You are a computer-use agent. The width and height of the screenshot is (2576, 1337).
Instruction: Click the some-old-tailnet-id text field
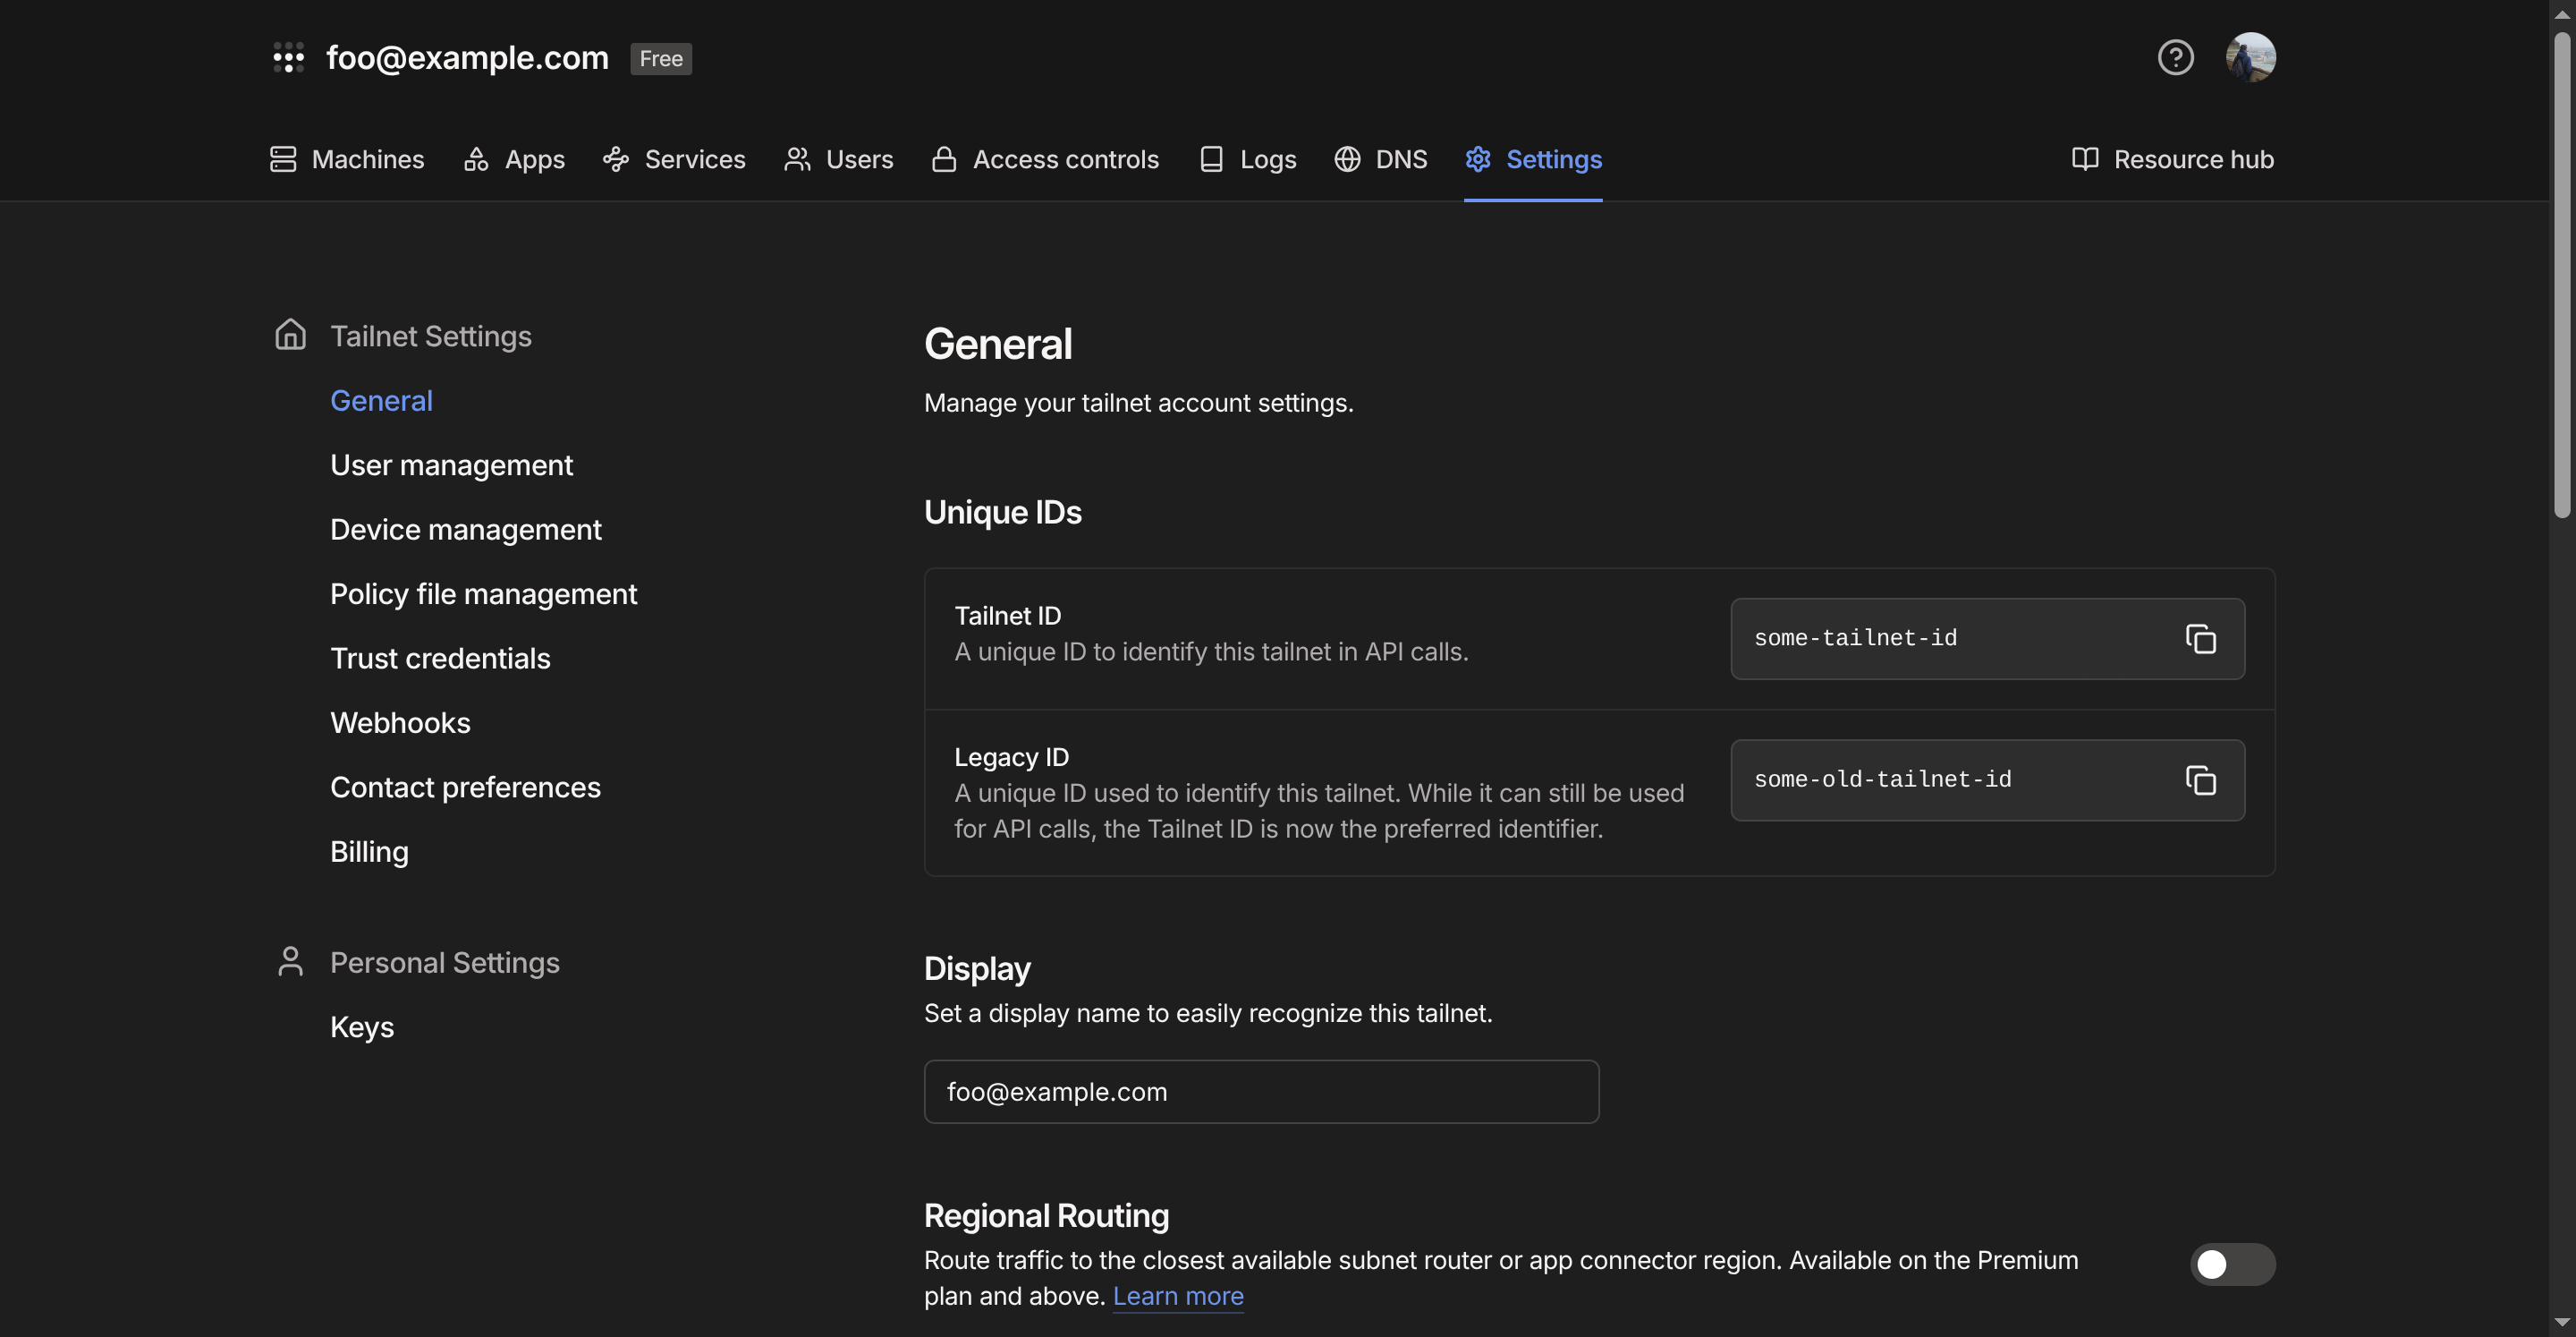tap(1987, 779)
